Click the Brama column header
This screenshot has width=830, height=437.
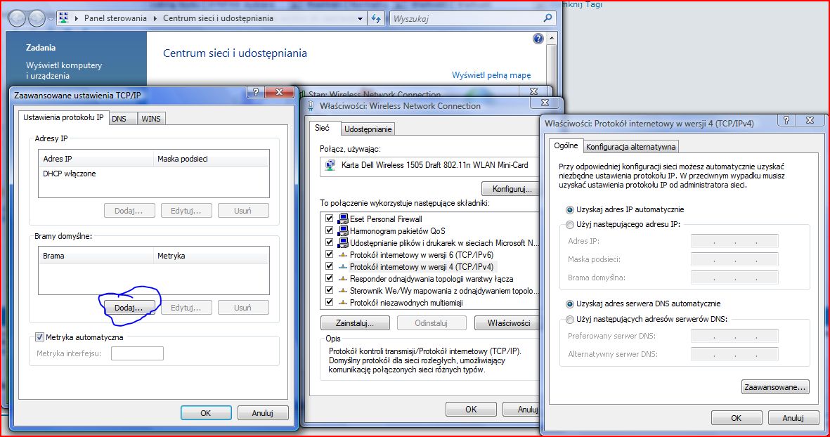click(x=96, y=256)
